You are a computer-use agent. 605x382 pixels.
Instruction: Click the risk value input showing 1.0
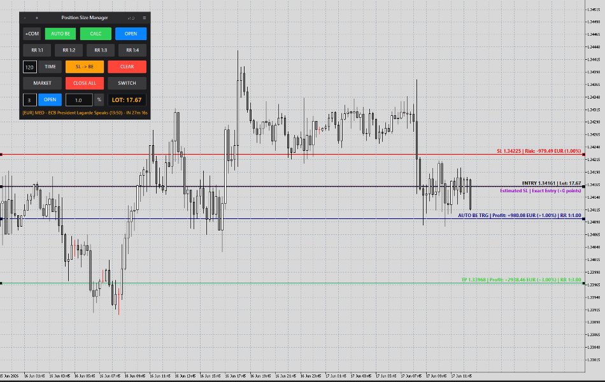click(79, 100)
